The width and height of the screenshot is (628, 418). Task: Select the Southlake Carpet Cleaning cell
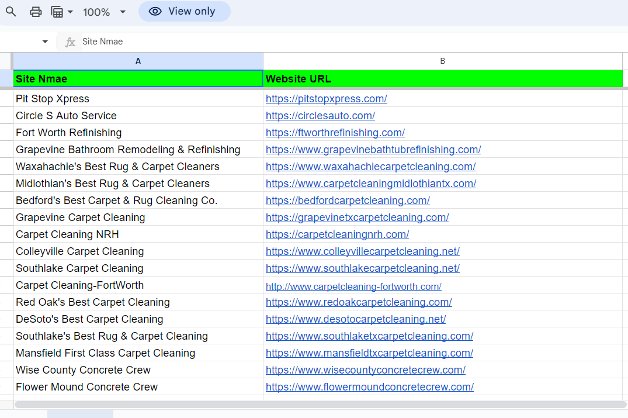pyautogui.click(x=138, y=268)
